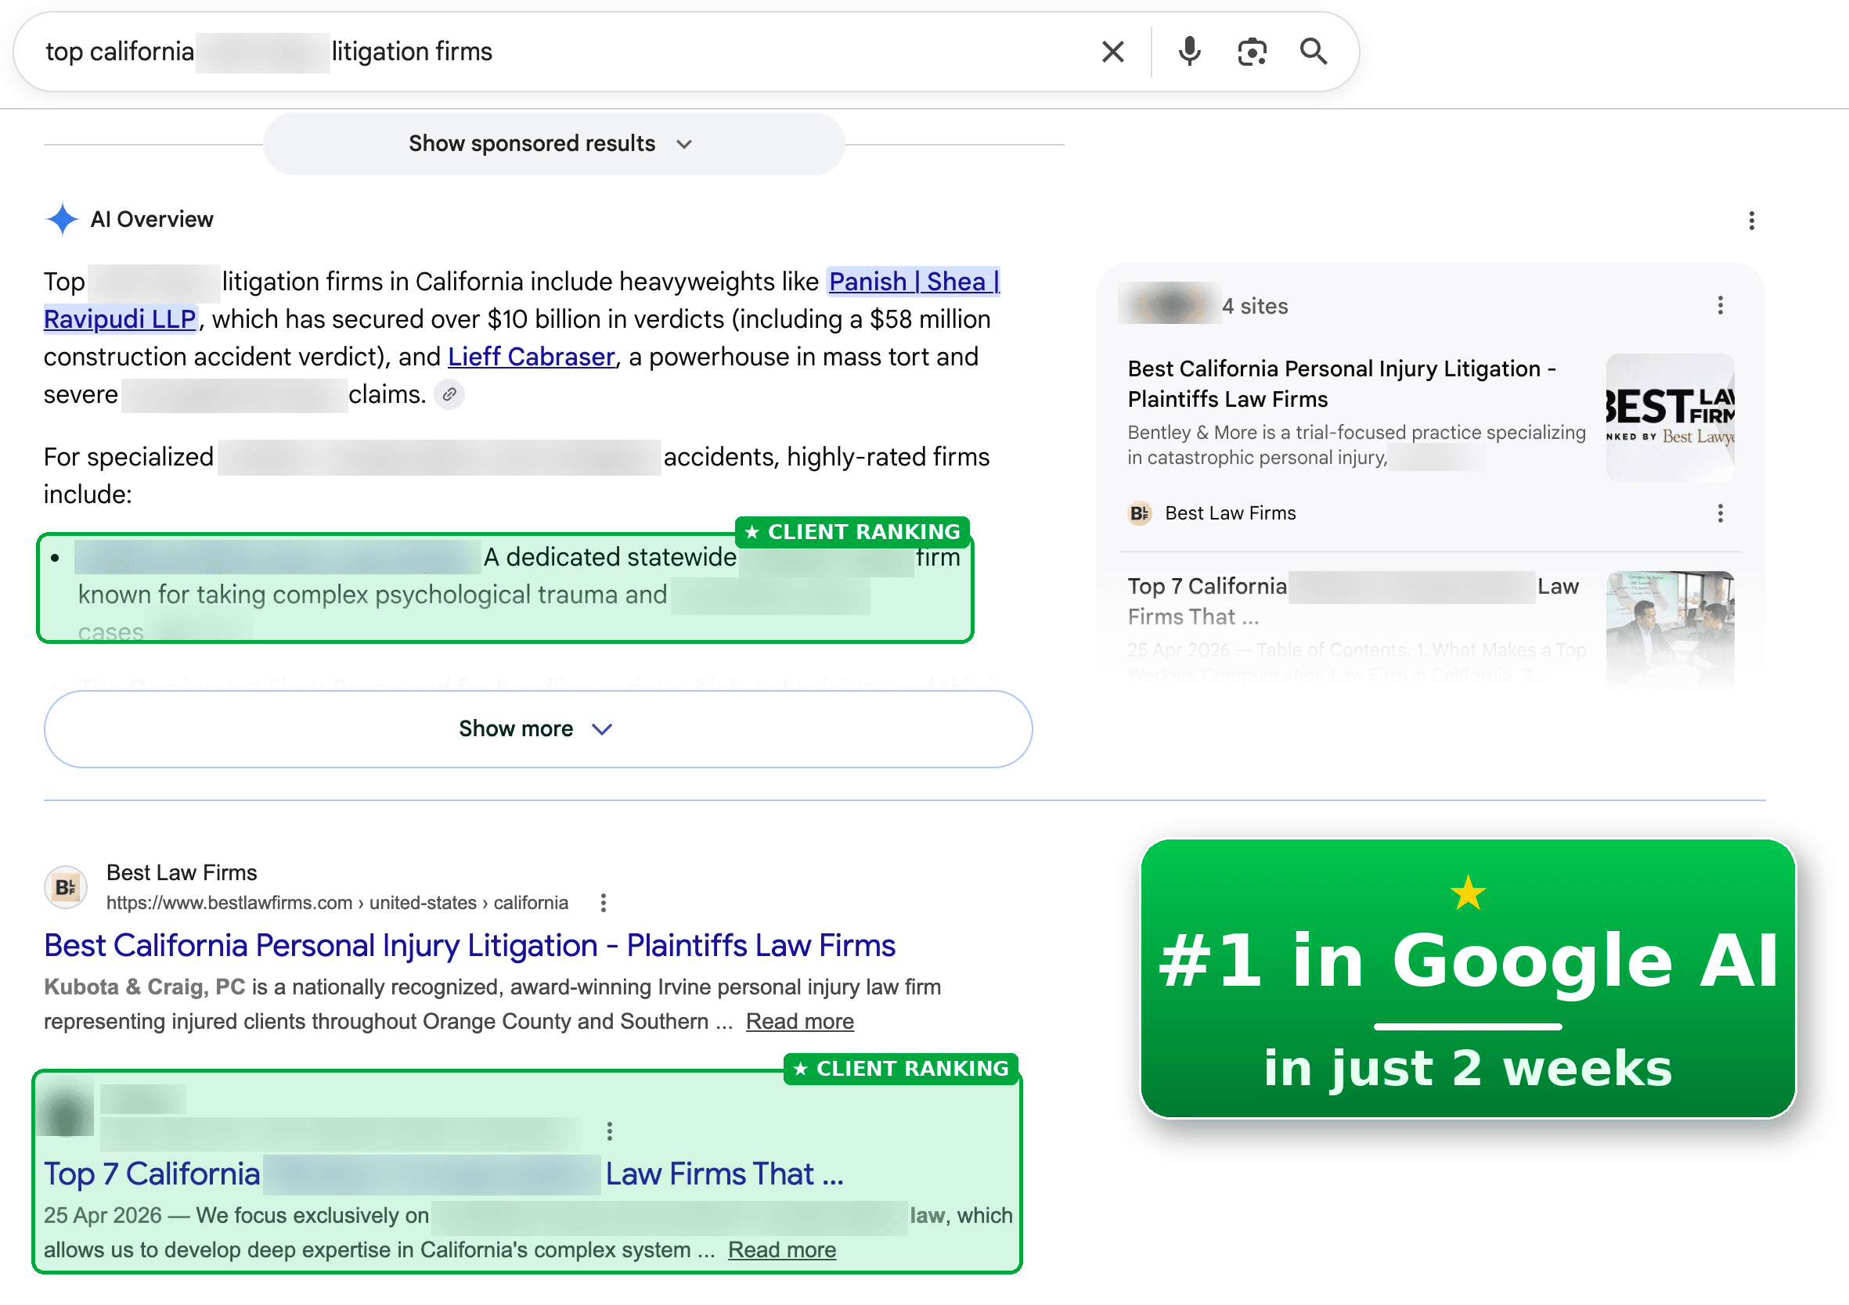Screen dimensions: 1849x1305
Task: Open Google Lens image search icon
Action: click(1252, 52)
